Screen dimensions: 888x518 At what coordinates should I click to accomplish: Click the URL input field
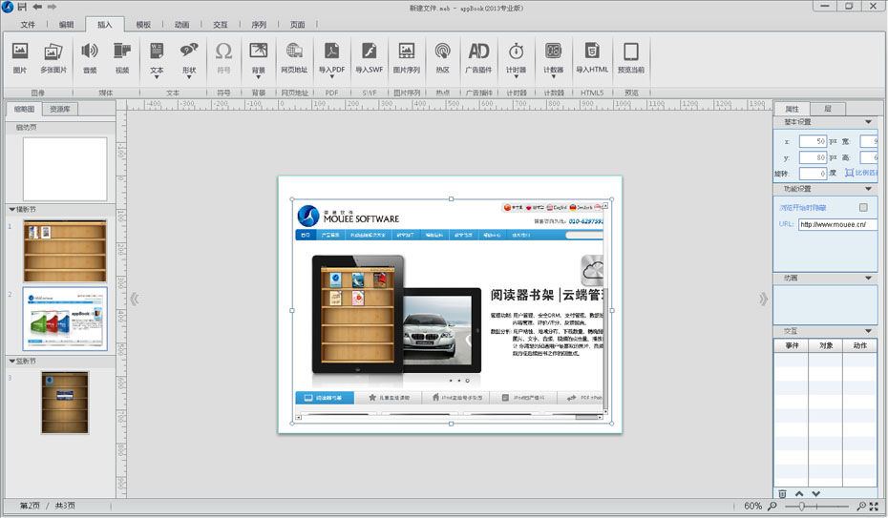[x=837, y=225]
